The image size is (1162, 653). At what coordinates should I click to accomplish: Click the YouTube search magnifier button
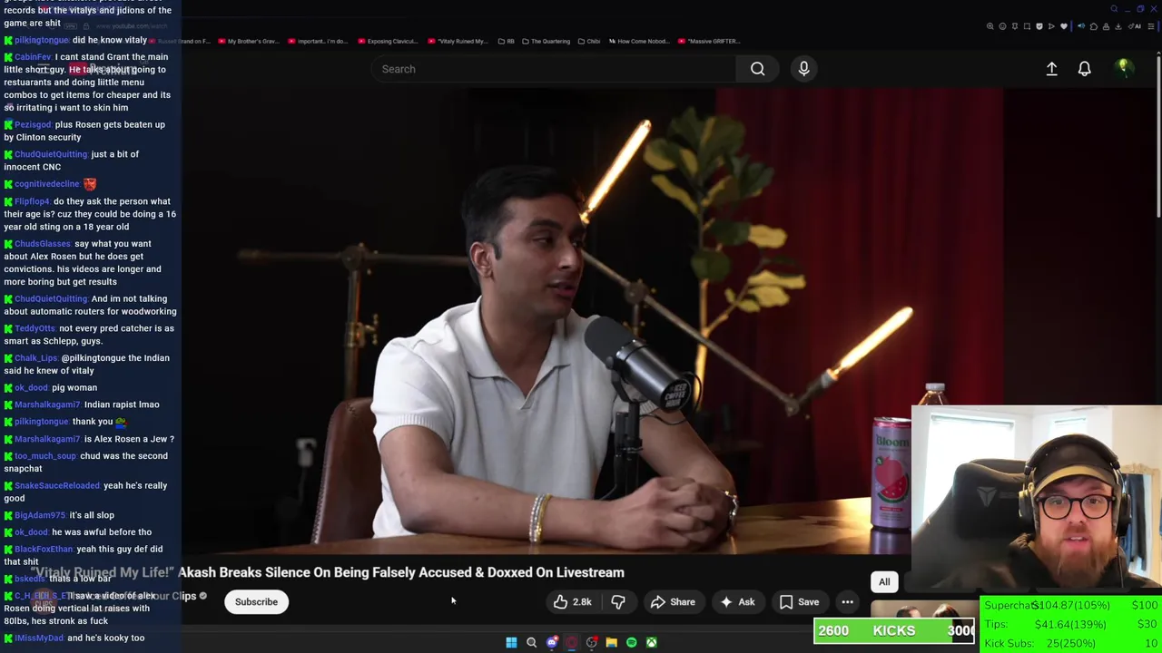(x=757, y=69)
